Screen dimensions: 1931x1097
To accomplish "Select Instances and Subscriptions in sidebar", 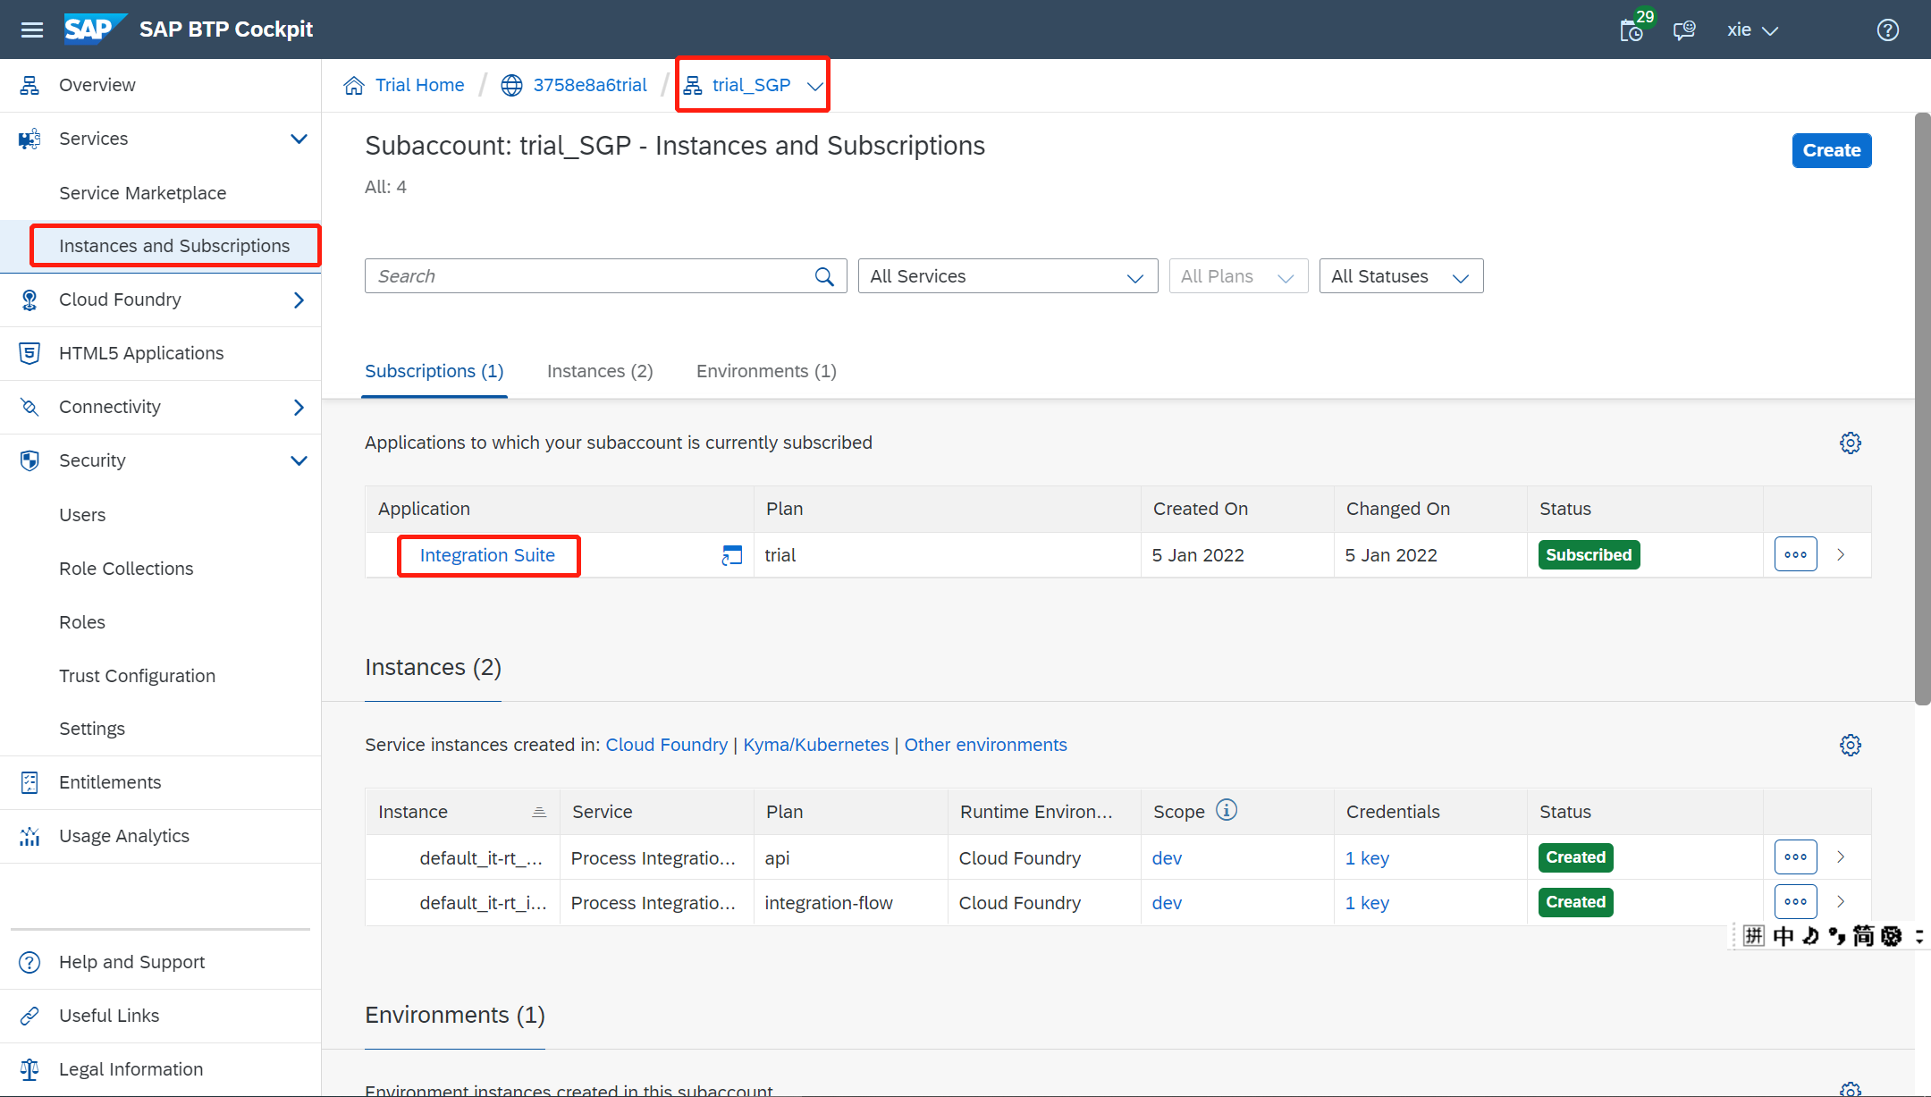I will (174, 246).
